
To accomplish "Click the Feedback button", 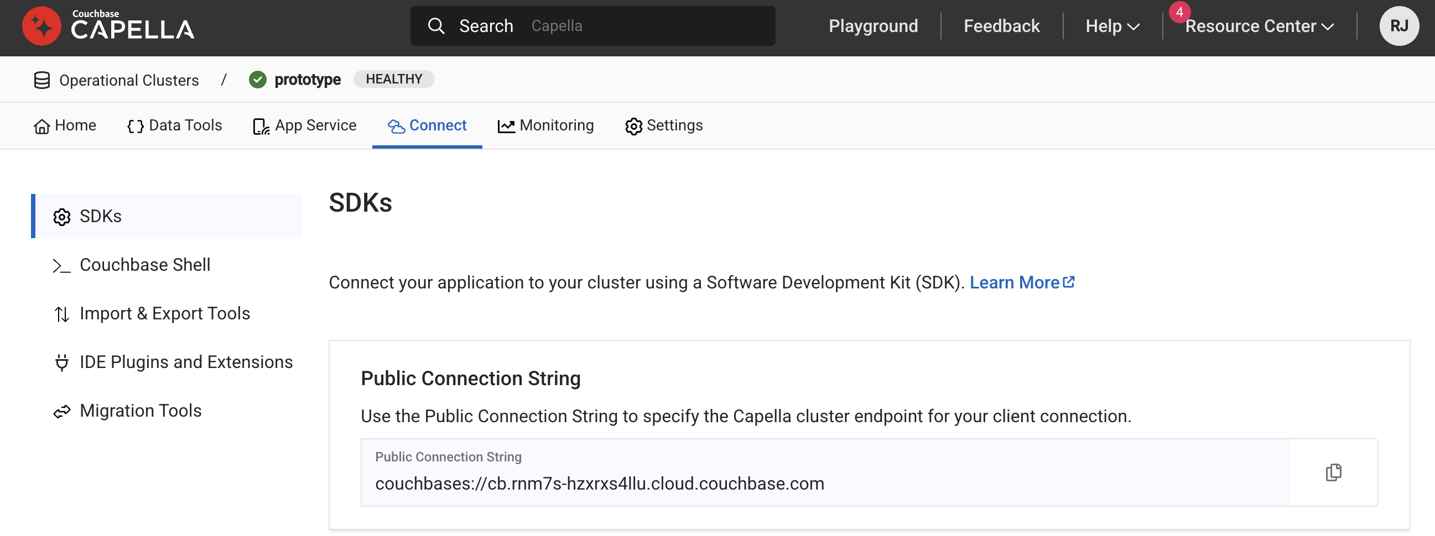I will coord(1001,26).
